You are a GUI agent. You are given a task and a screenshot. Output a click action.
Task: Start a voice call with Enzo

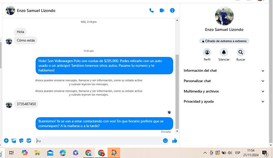coord(152,10)
